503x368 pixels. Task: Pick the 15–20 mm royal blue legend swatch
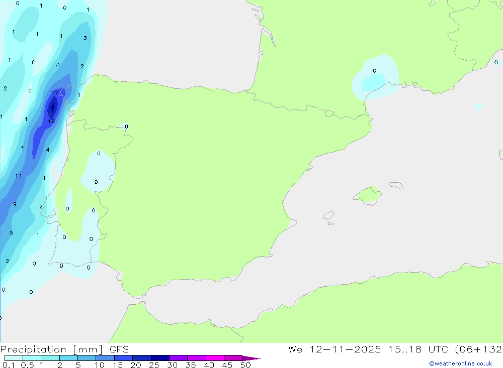(123, 358)
